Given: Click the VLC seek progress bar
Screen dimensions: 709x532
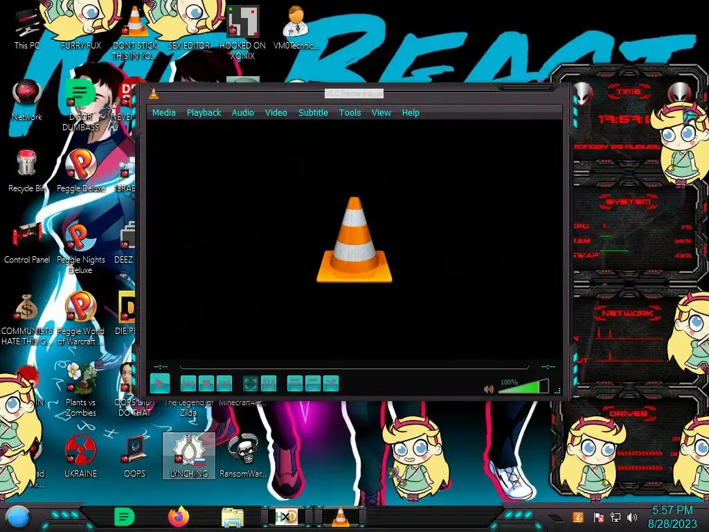Looking at the screenshot, I should tap(354, 366).
